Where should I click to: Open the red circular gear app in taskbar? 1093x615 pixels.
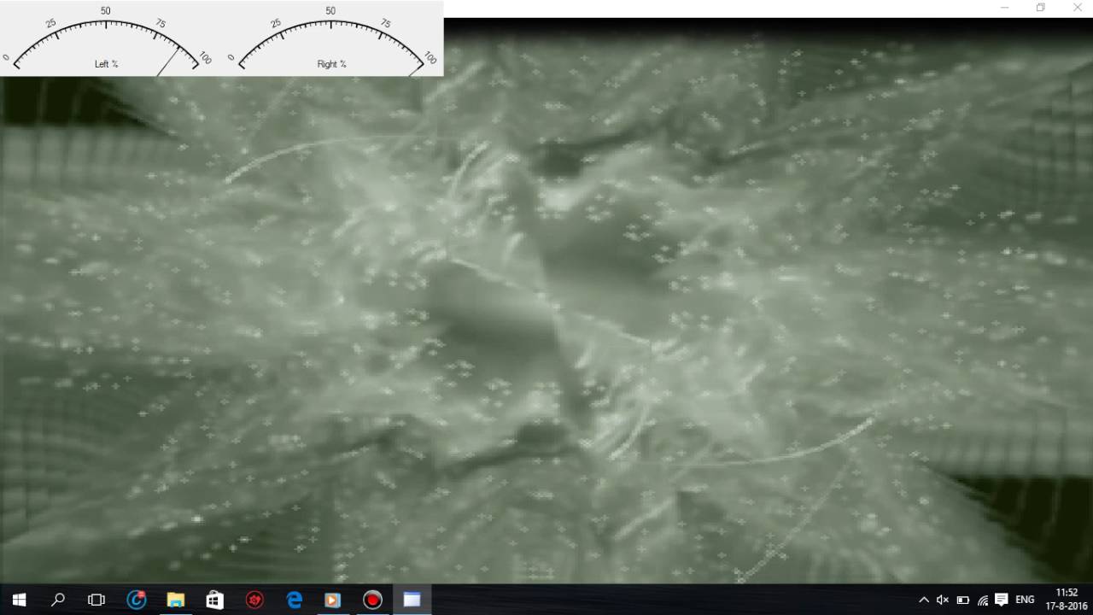[x=254, y=600]
